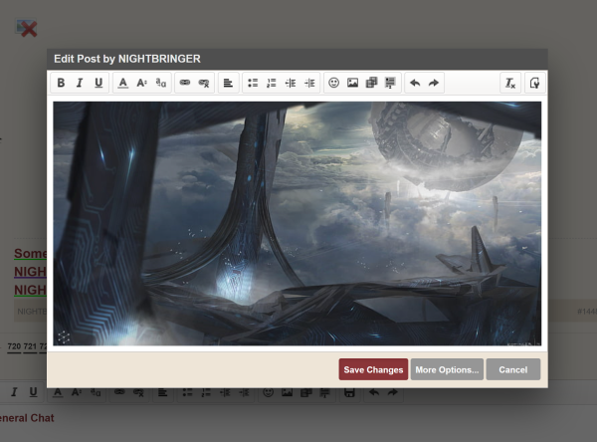The width and height of the screenshot is (597, 442).
Task: Open font family menu in dialog toolbar
Action: click(161, 83)
